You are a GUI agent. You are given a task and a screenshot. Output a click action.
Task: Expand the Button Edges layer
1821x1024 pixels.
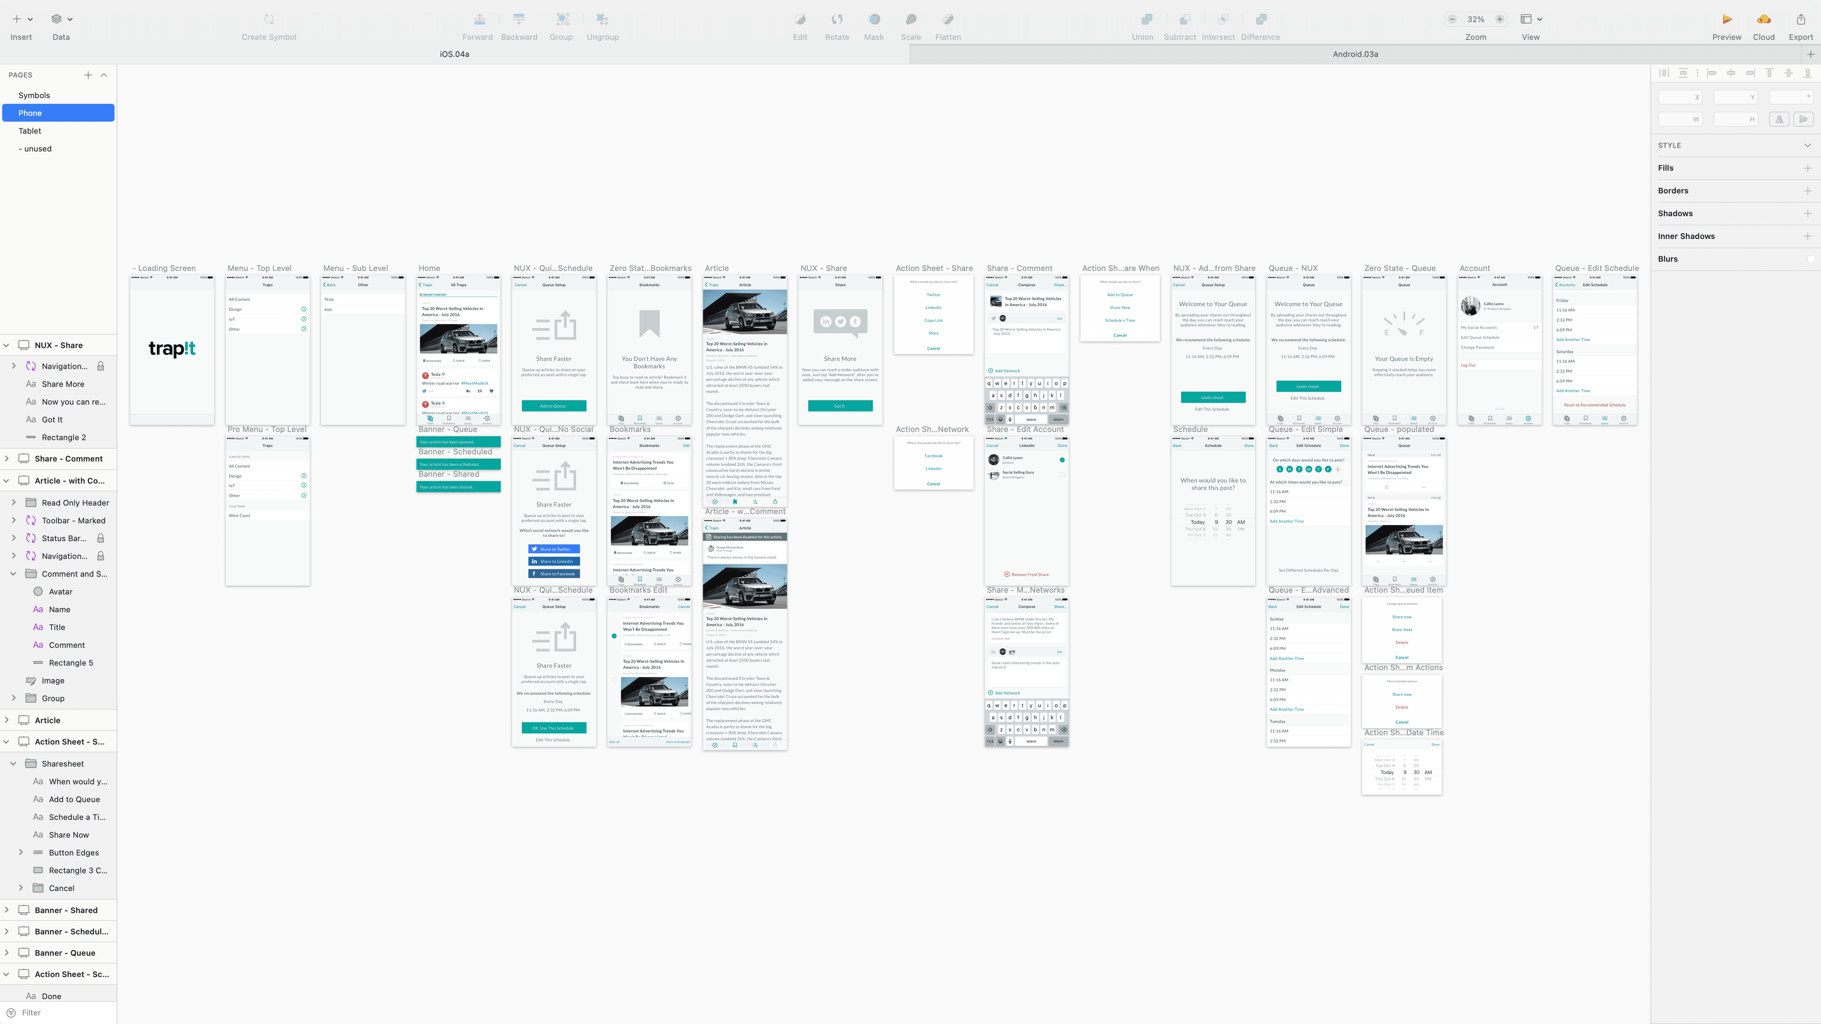21,853
